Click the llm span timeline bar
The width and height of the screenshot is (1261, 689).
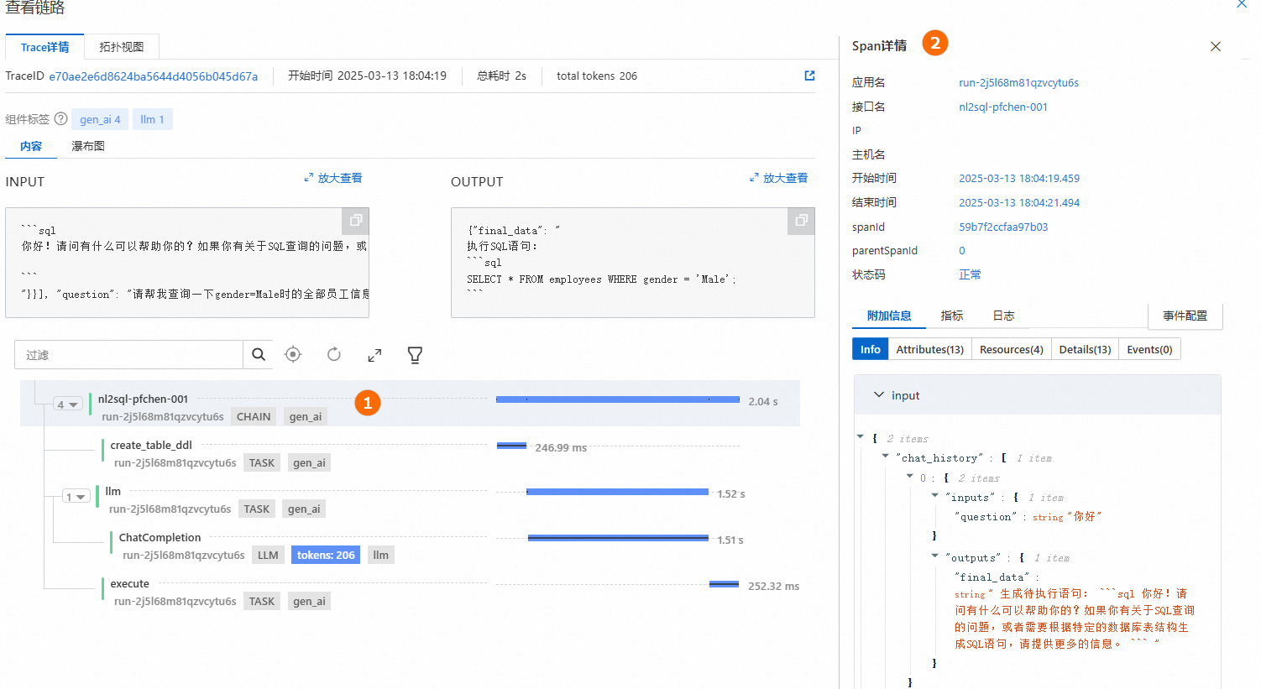[617, 492]
